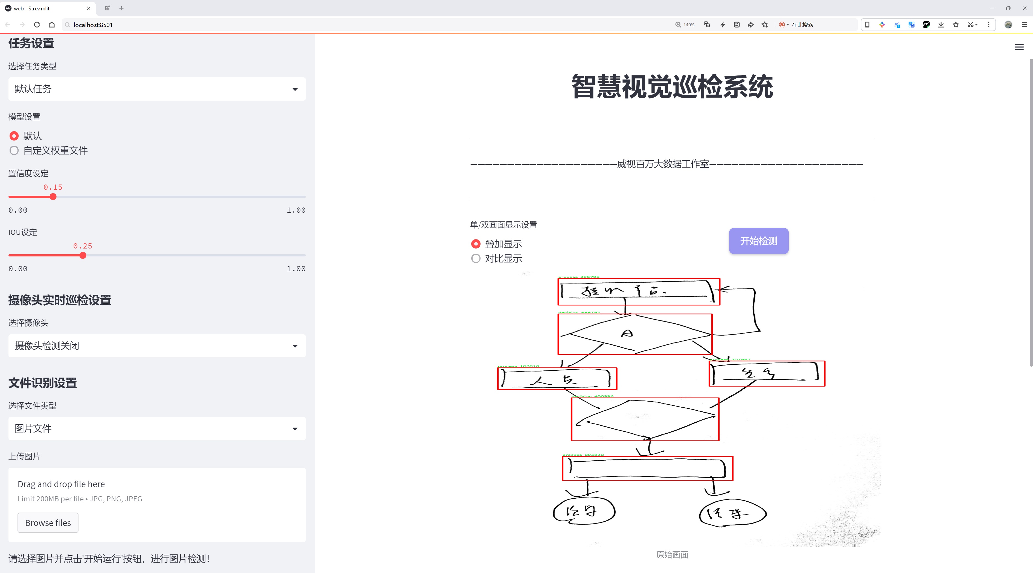This screenshot has width=1033, height=573.
Task: Click the lightning speed mode icon
Action: [x=723, y=25]
